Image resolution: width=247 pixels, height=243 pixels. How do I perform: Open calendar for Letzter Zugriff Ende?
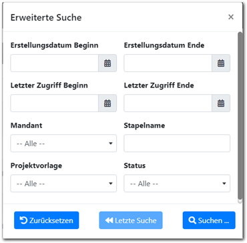[x=221, y=103]
